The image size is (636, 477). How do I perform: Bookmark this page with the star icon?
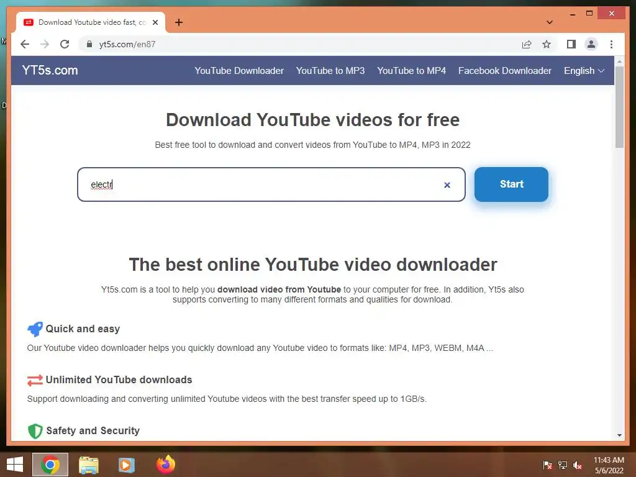[547, 44]
